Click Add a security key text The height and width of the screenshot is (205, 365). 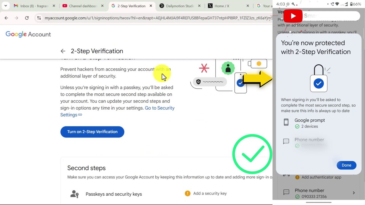pos(210,193)
